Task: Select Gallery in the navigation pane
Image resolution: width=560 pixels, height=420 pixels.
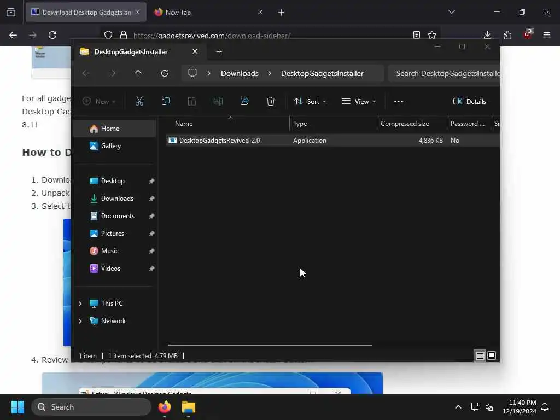Action: click(114, 145)
